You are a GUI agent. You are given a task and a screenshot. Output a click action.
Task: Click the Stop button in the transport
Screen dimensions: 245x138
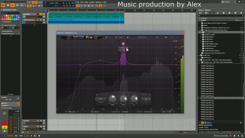[8, 5]
